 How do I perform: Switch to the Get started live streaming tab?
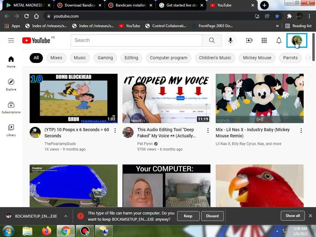[x=181, y=5]
